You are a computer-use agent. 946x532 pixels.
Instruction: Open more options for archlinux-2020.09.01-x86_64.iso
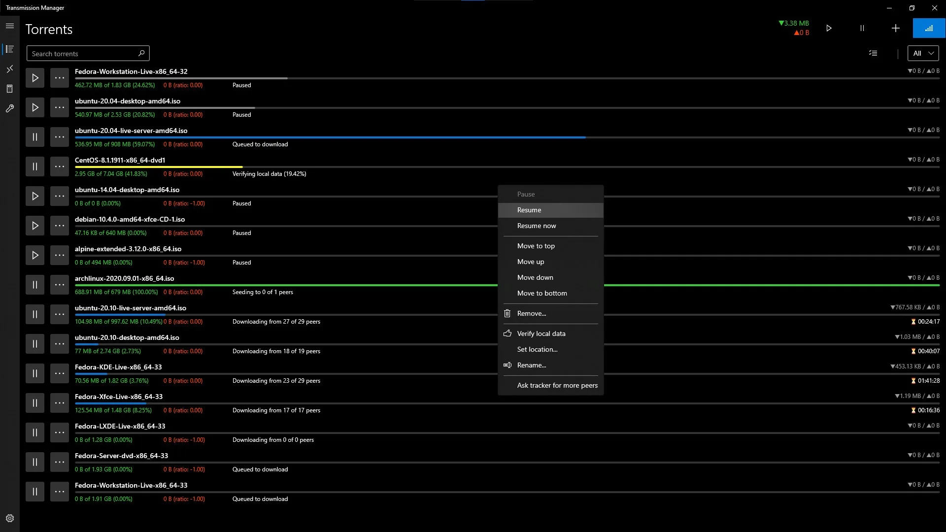tap(60, 285)
